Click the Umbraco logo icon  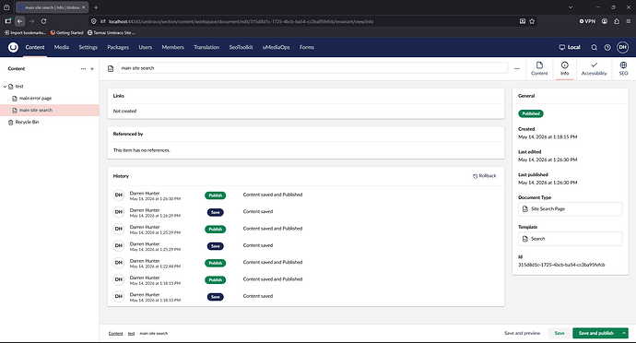(13, 48)
